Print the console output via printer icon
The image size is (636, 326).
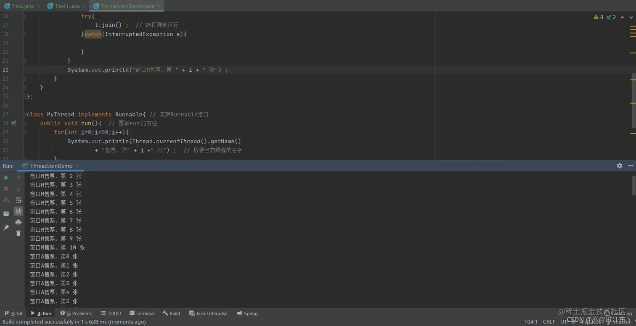click(18, 222)
